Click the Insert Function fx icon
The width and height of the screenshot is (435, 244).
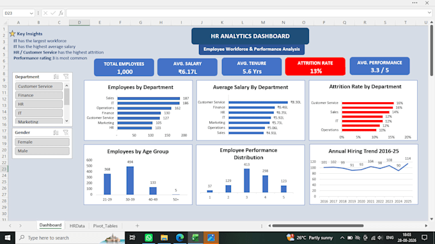61,13
